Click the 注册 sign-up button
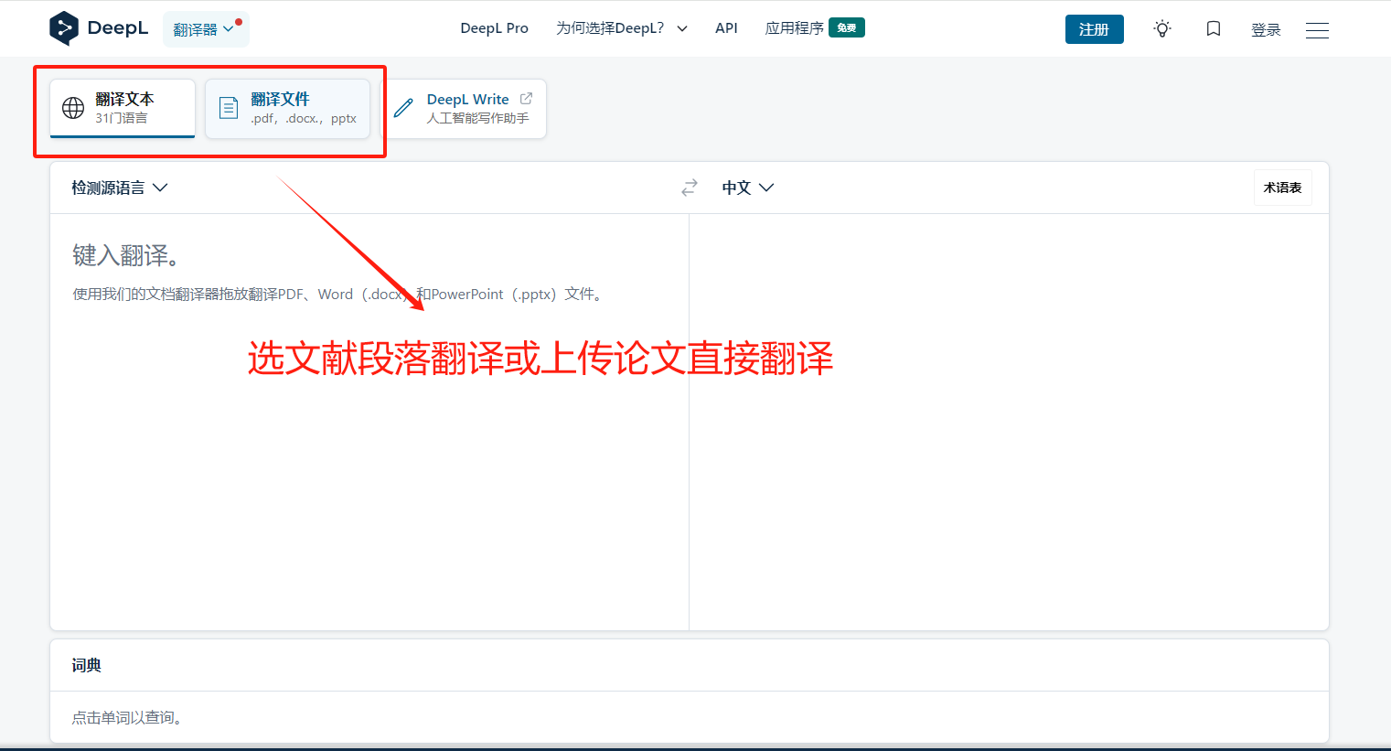 (1094, 29)
